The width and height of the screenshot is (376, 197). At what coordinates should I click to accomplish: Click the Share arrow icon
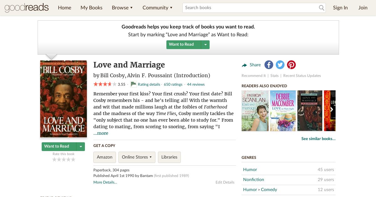[244, 65]
